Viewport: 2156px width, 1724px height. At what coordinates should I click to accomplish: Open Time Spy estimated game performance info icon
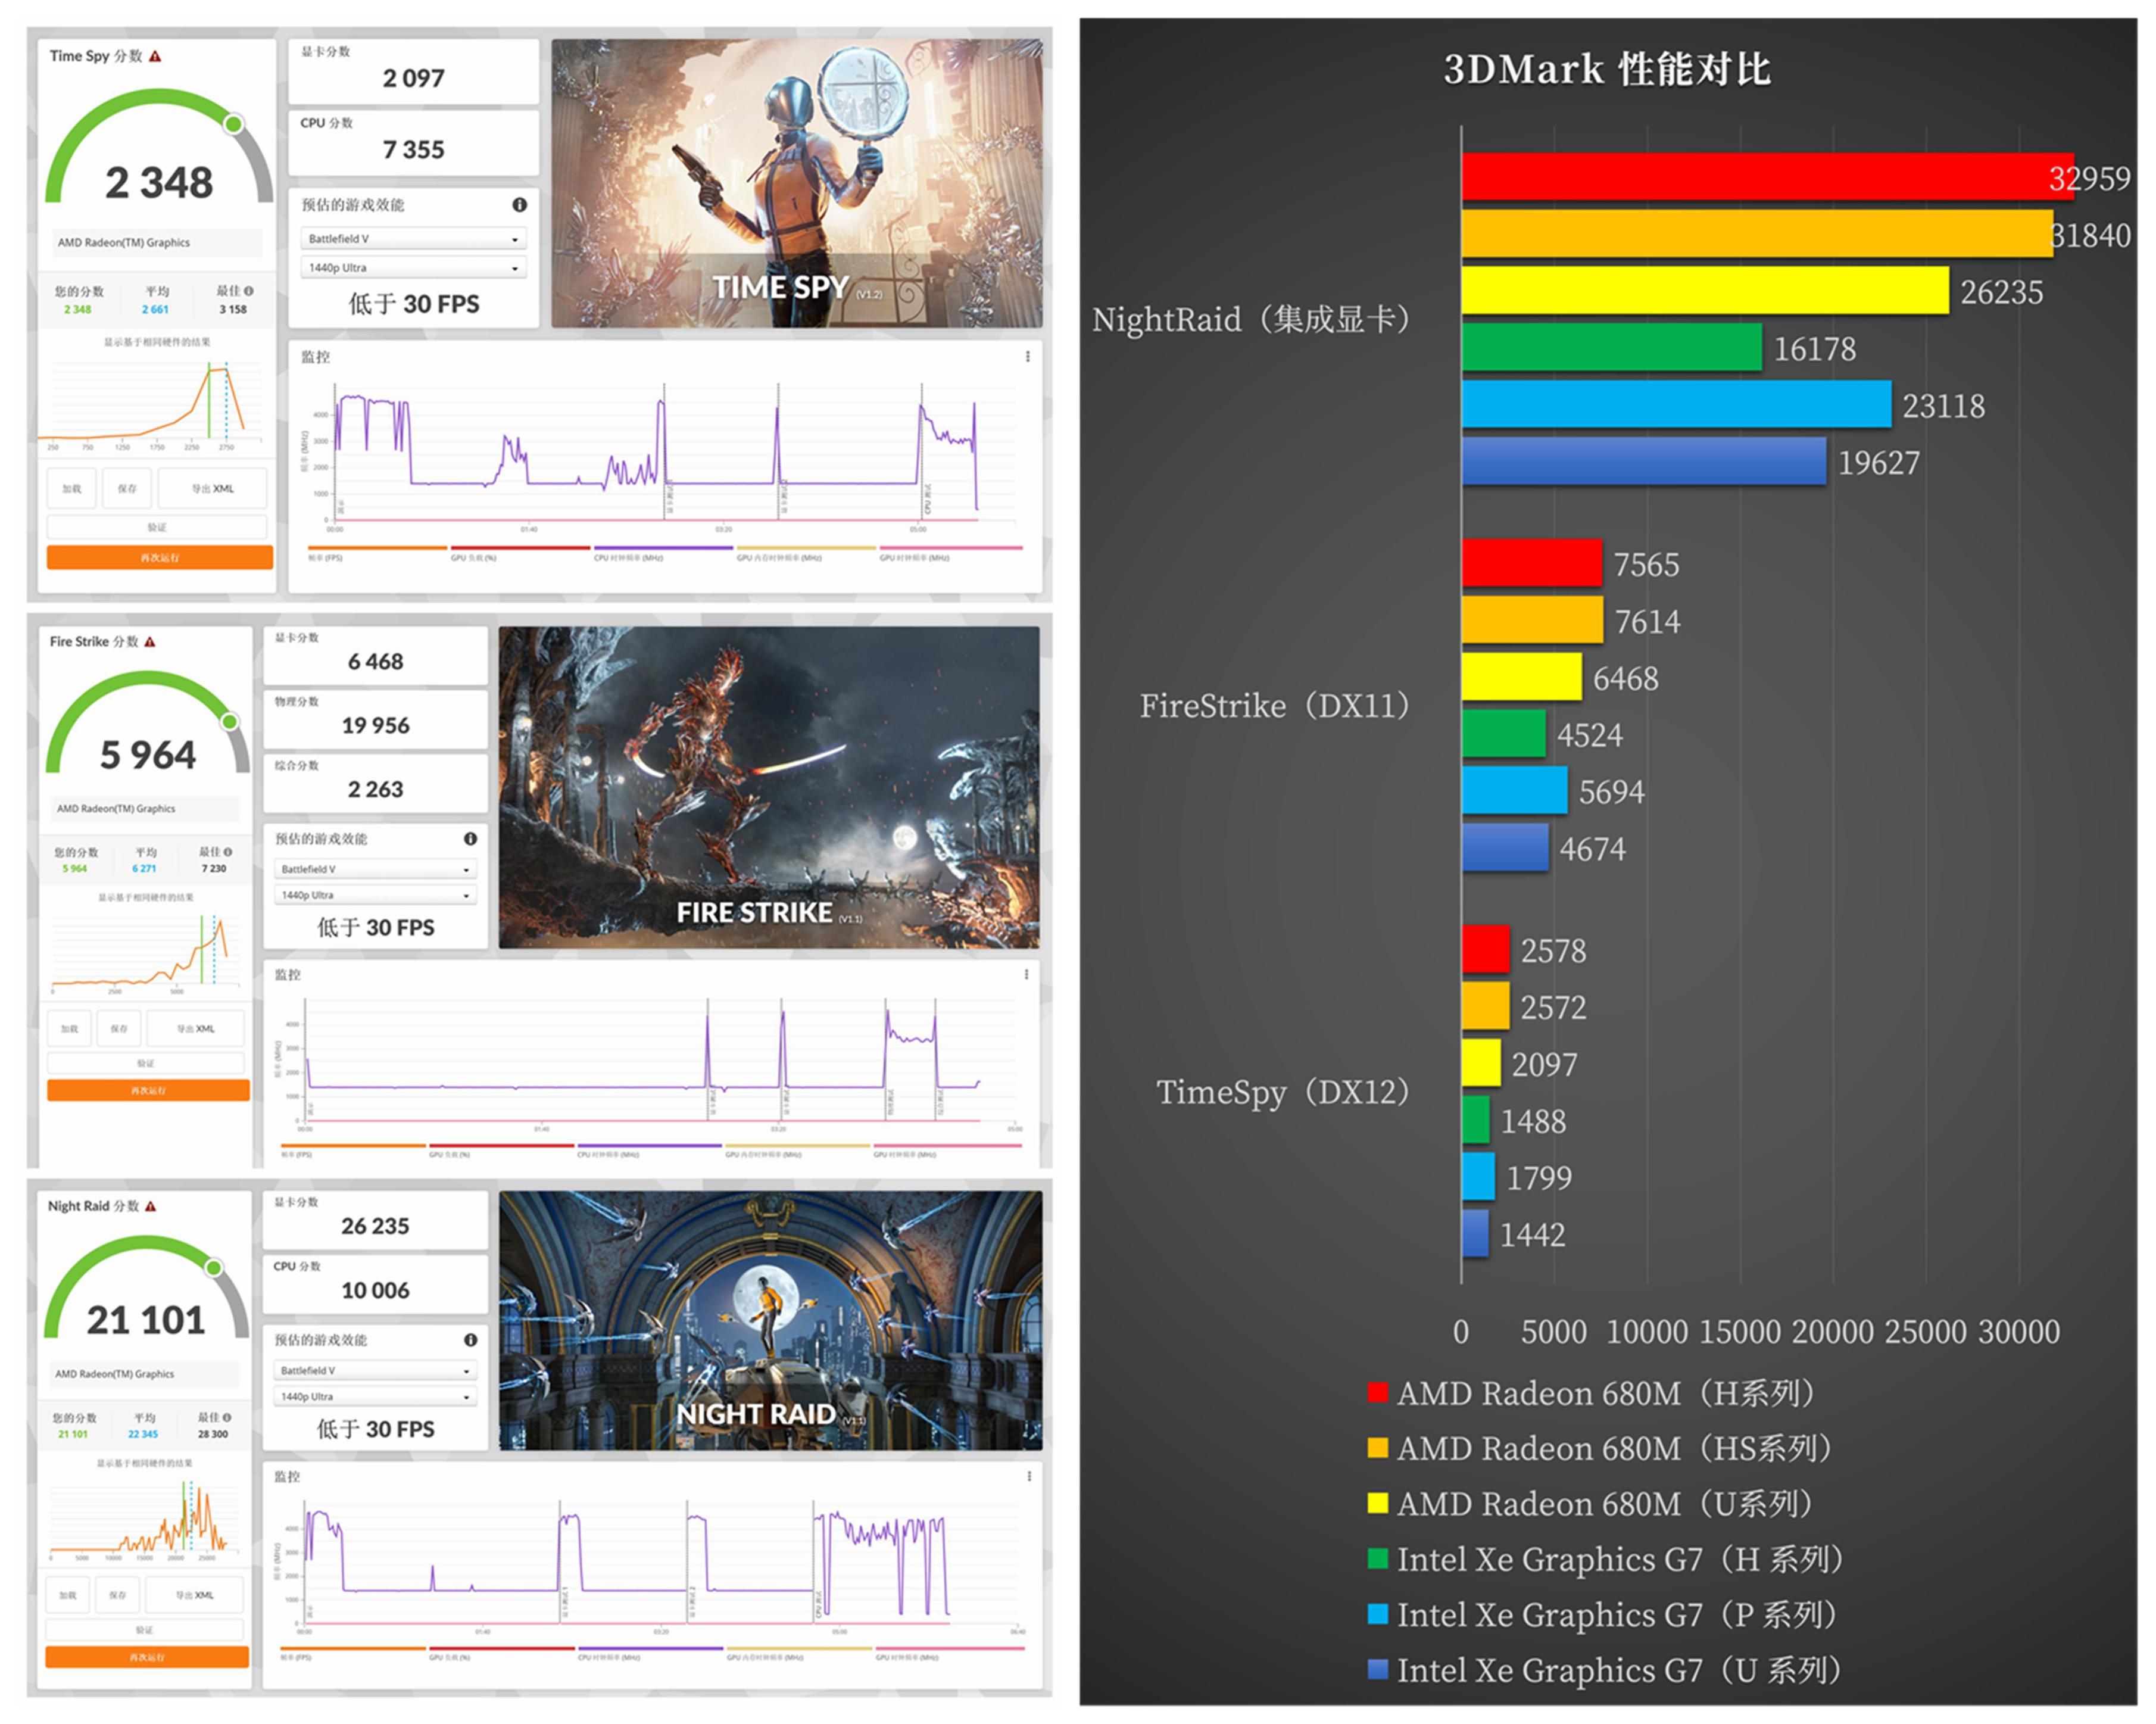(x=519, y=205)
